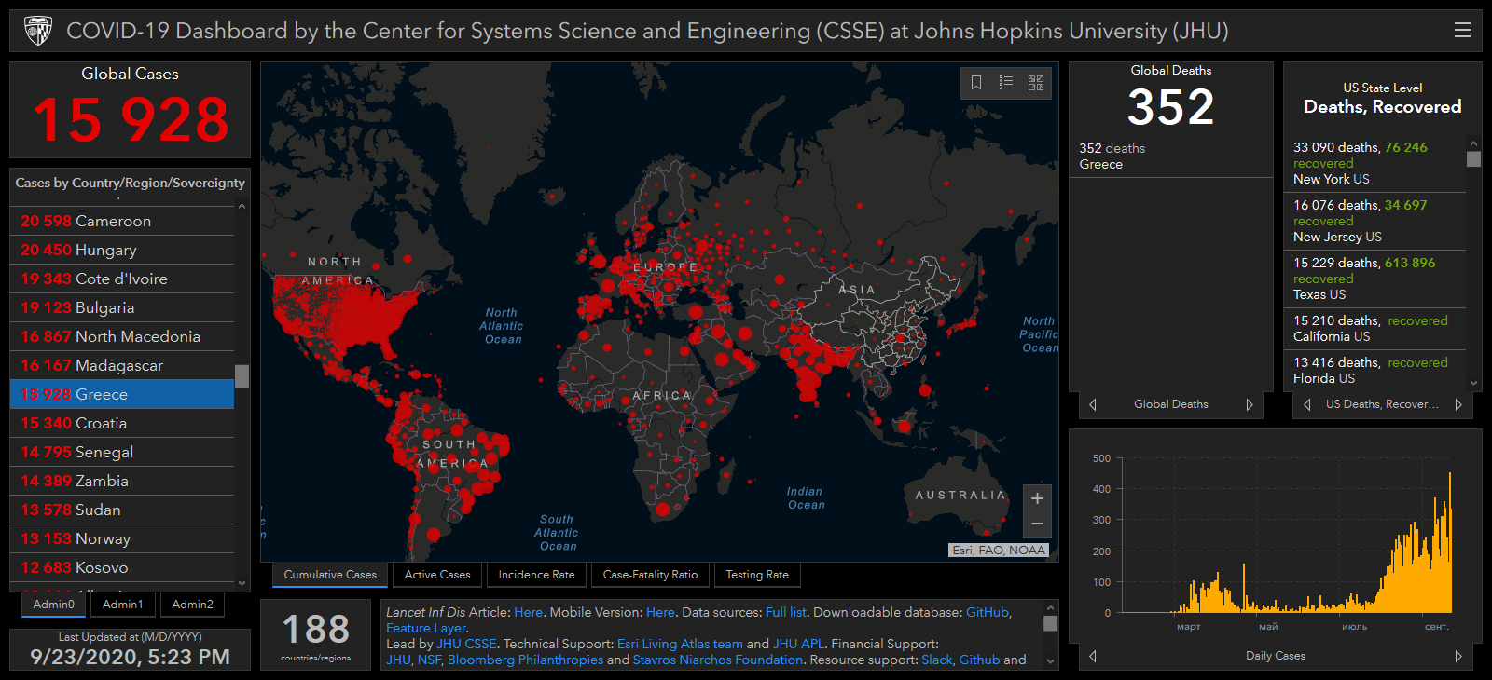
Task: Select Cameroon in country list
Action: (x=122, y=221)
